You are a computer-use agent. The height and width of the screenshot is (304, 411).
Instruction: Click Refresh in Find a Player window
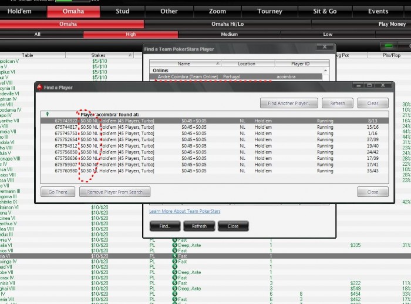click(338, 103)
